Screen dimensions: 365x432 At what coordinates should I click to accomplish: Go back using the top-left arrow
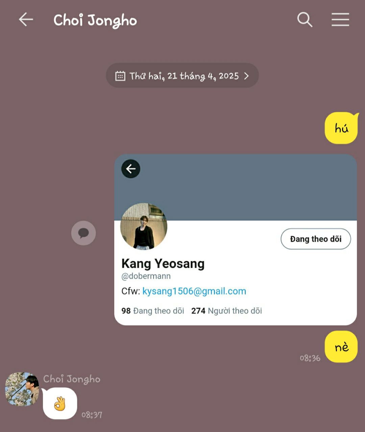tap(26, 20)
